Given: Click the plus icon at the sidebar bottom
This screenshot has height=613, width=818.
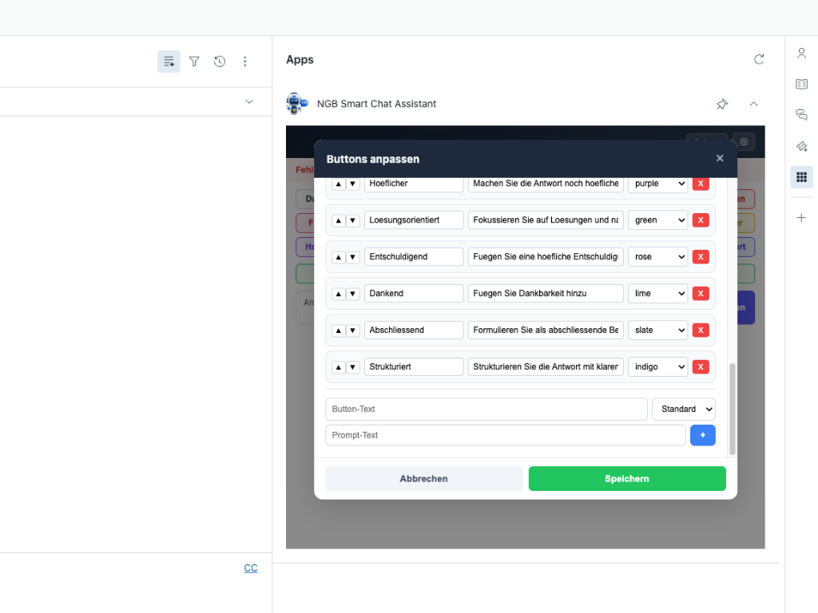Looking at the screenshot, I should (801, 217).
